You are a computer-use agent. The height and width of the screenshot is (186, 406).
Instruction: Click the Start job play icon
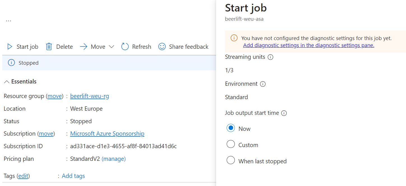pyautogui.click(x=9, y=46)
